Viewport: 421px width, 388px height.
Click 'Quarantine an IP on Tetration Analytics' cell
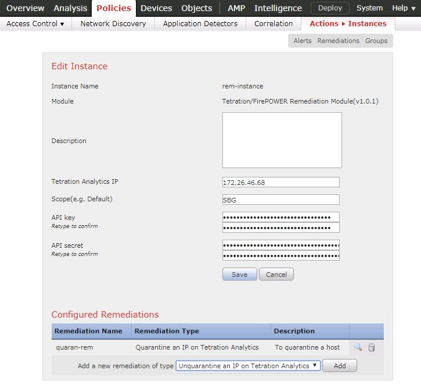point(197,347)
